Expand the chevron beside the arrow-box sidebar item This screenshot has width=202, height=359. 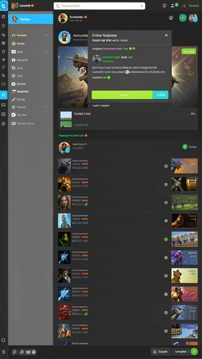point(46,52)
